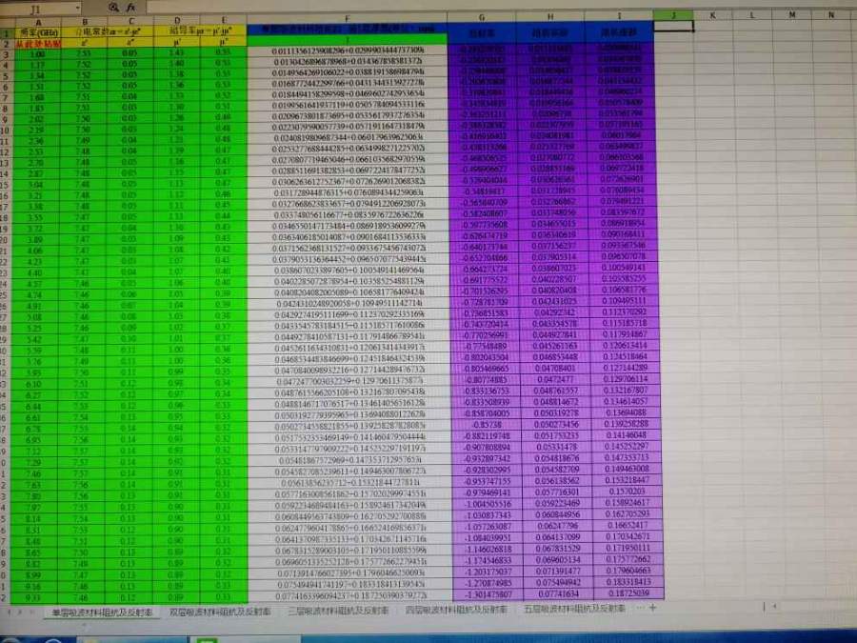Click cell 0.075494942 in column H
This screenshot has height=643, width=857.
pos(558,582)
